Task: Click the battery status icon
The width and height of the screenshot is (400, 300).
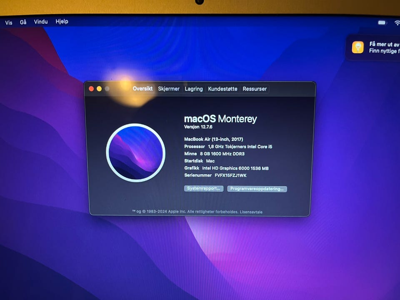Action: [x=382, y=22]
